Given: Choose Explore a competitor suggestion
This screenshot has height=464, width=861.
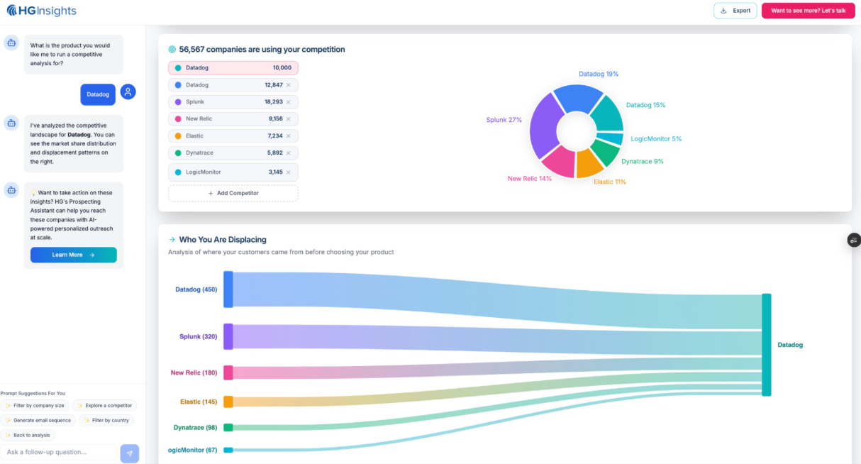Looking at the screenshot, I should tap(105, 406).
